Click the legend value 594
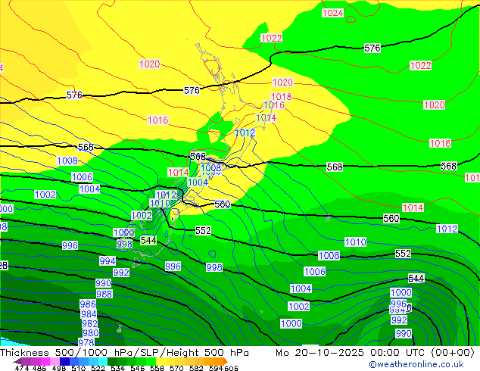480x371 pixels. click(216, 368)
